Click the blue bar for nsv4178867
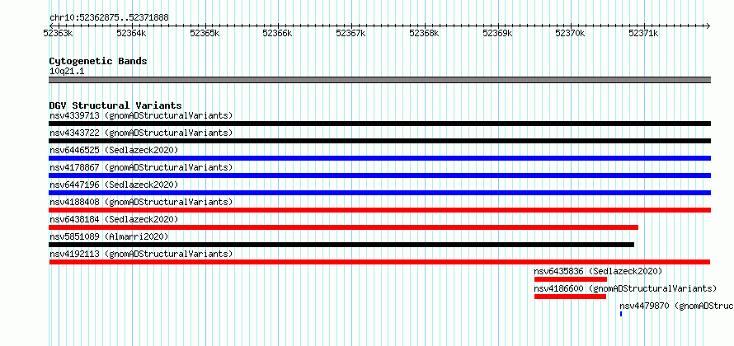 (x=379, y=175)
